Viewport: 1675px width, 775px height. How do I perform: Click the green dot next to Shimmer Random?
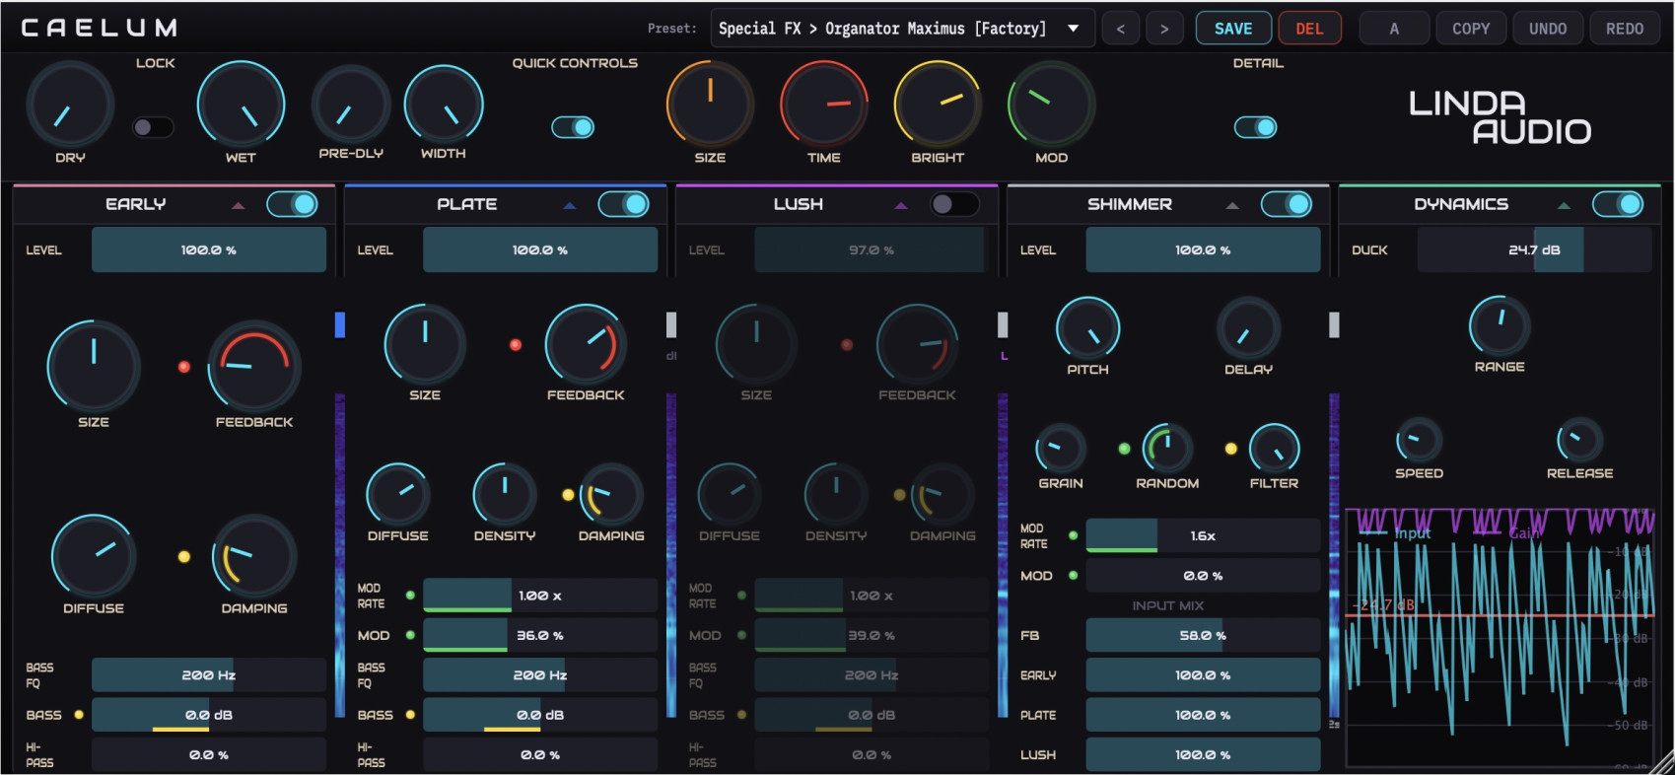[1124, 449]
